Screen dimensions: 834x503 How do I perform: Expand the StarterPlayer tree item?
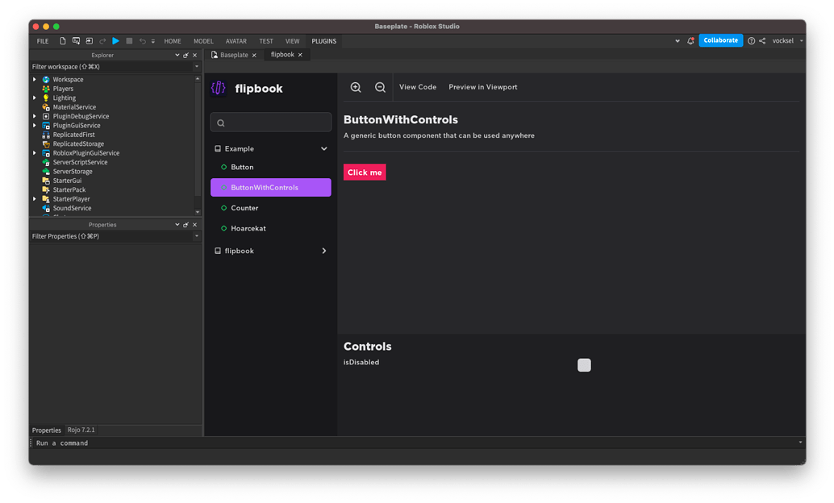33,198
